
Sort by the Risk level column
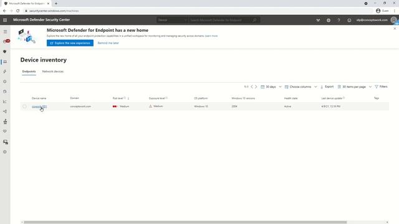(121, 98)
